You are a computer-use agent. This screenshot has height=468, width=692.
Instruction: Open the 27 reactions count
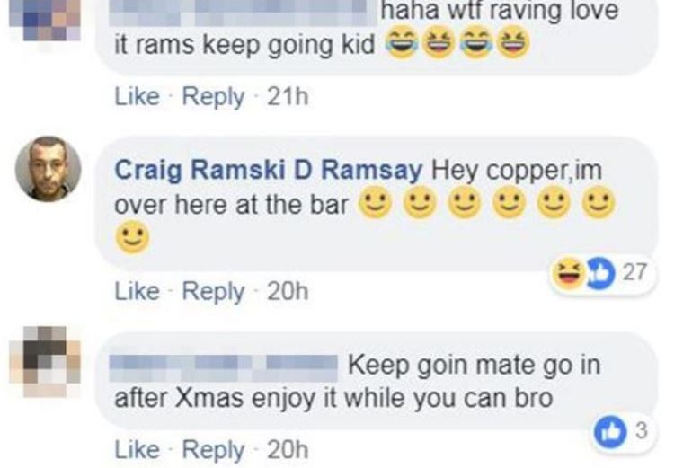634,272
